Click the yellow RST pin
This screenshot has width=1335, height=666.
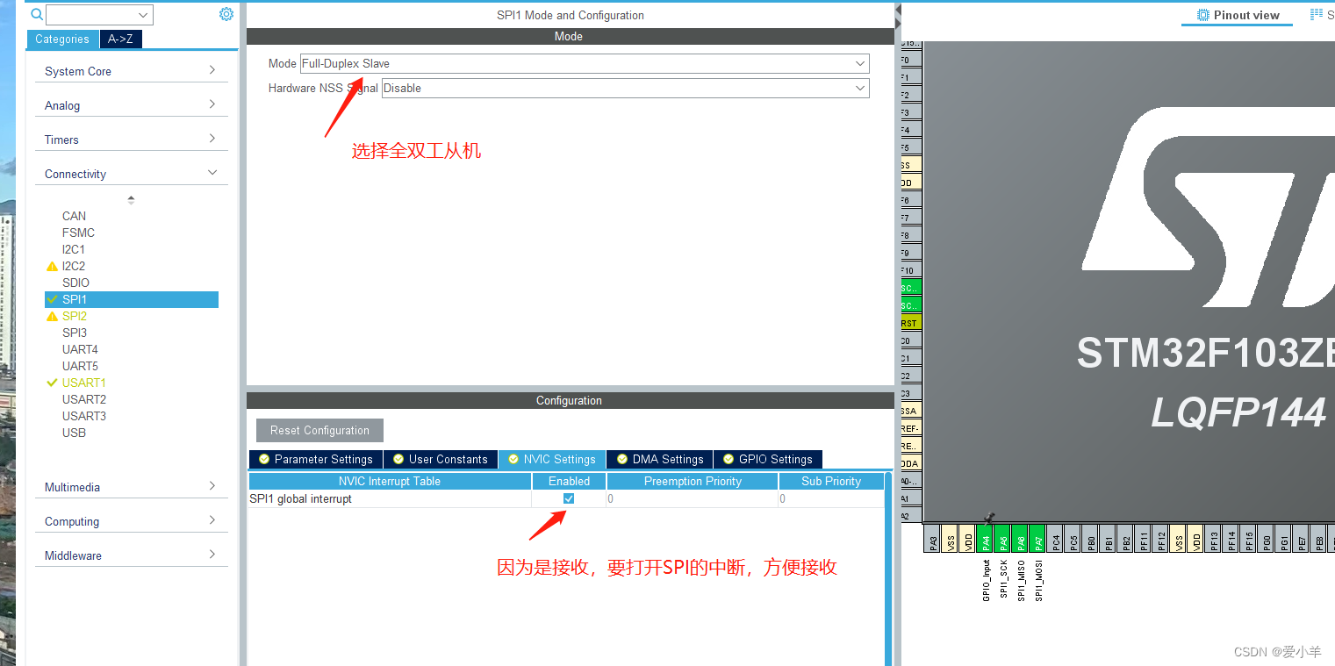point(910,323)
